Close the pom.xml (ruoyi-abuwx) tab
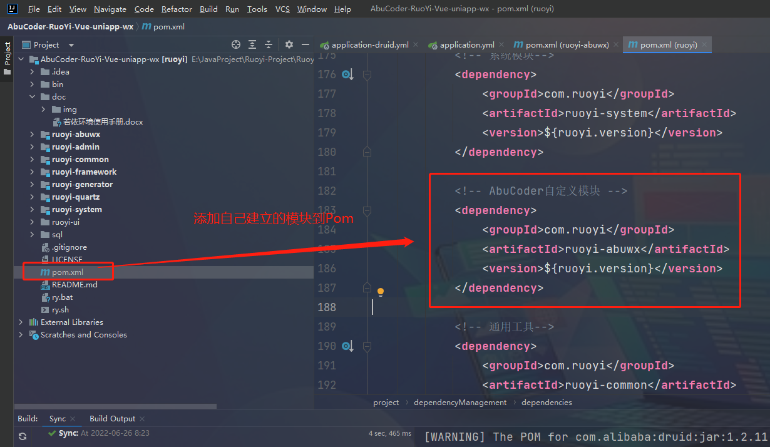This screenshot has width=770, height=447. [x=616, y=45]
